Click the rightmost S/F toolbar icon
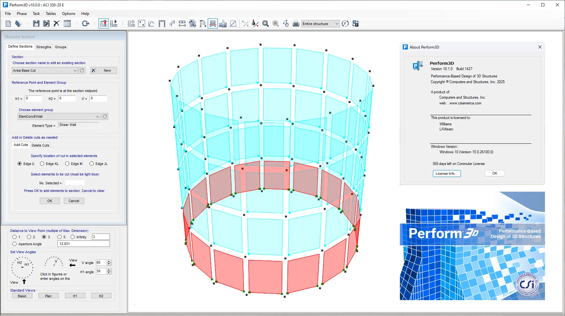The width and height of the screenshot is (565, 316). coord(355,23)
